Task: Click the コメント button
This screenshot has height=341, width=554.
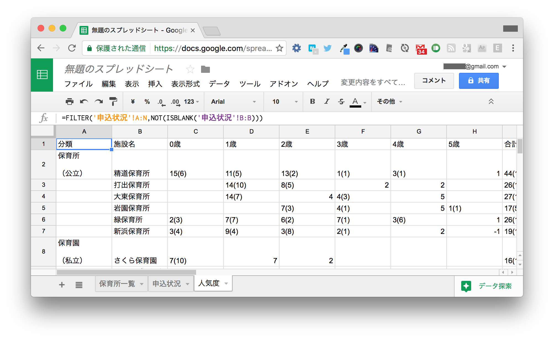Action: pos(434,81)
